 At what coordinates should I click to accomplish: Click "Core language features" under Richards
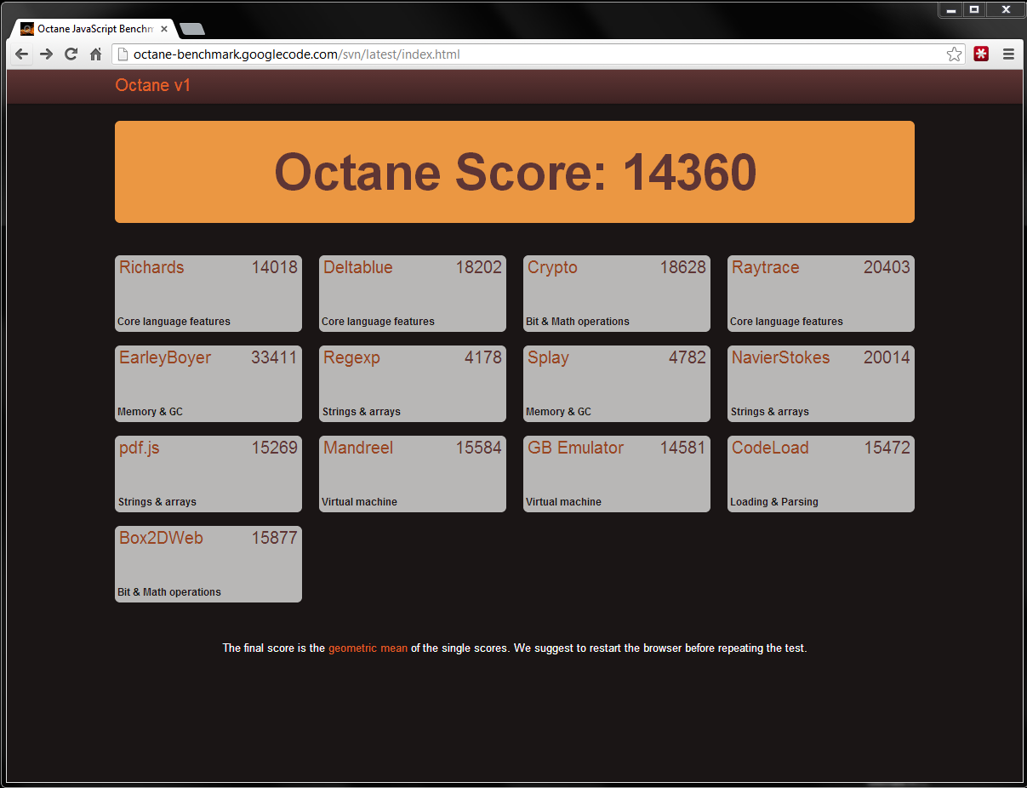point(174,322)
